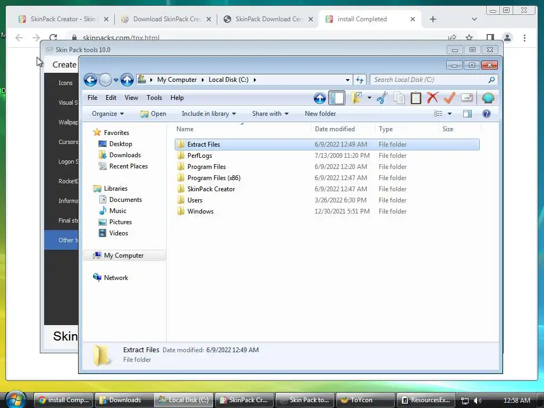Click the Open command button
This screenshot has height=408, width=544.
[154, 114]
